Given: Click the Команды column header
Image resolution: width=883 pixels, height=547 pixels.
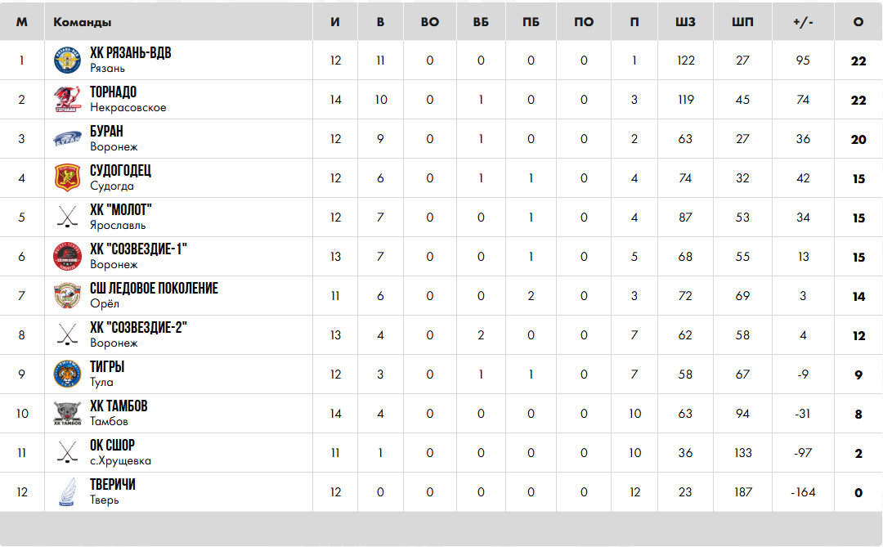Looking at the screenshot, I should coord(83,22).
